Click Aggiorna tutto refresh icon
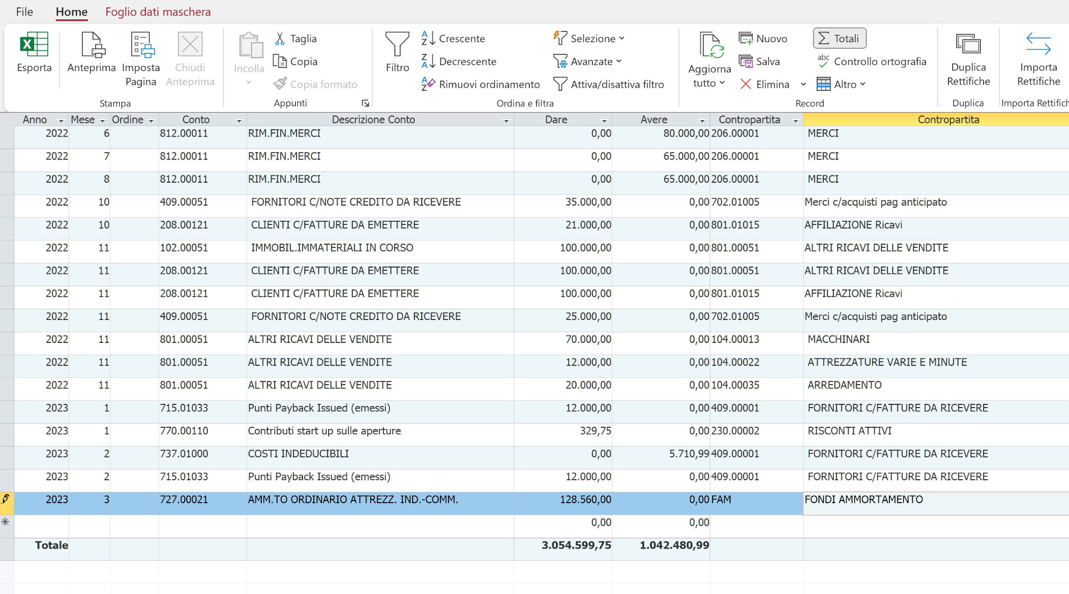1069x594 pixels. click(711, 45)
